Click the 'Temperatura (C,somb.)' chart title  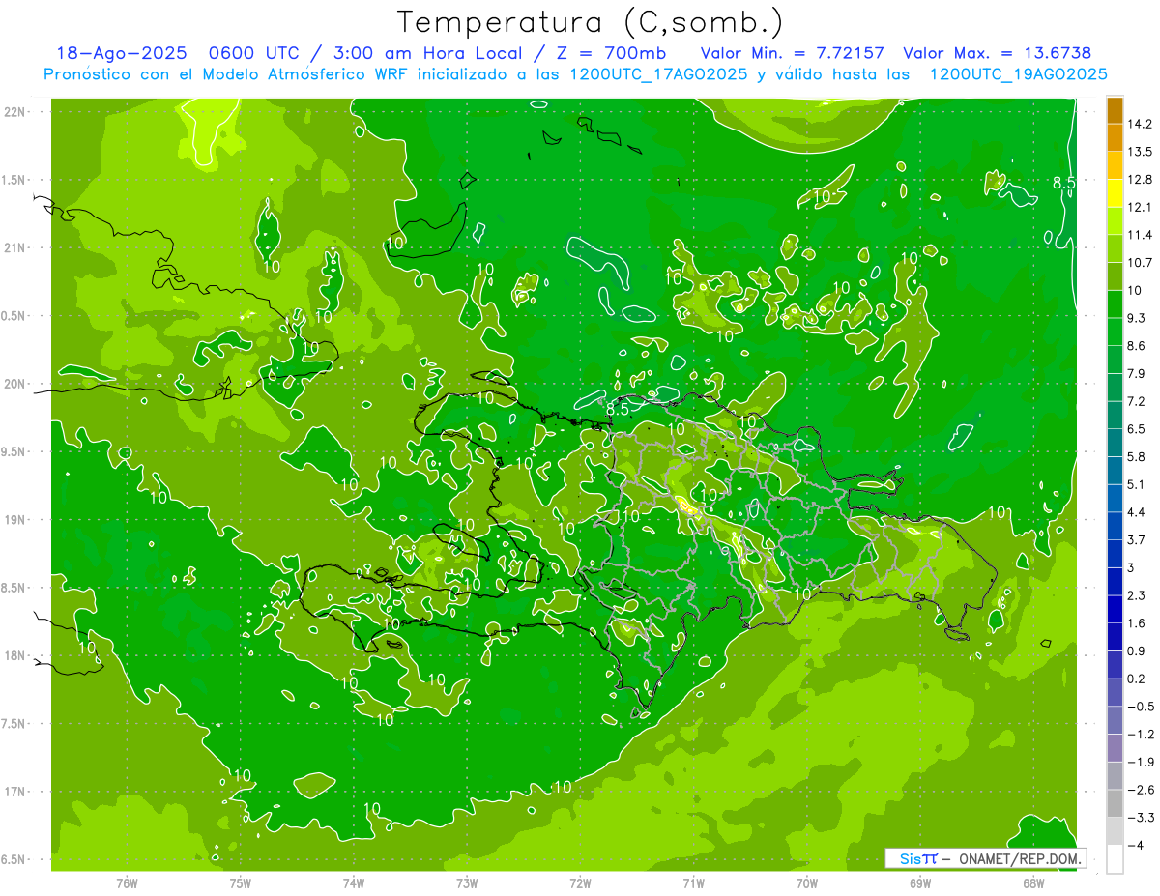point(590,22)
